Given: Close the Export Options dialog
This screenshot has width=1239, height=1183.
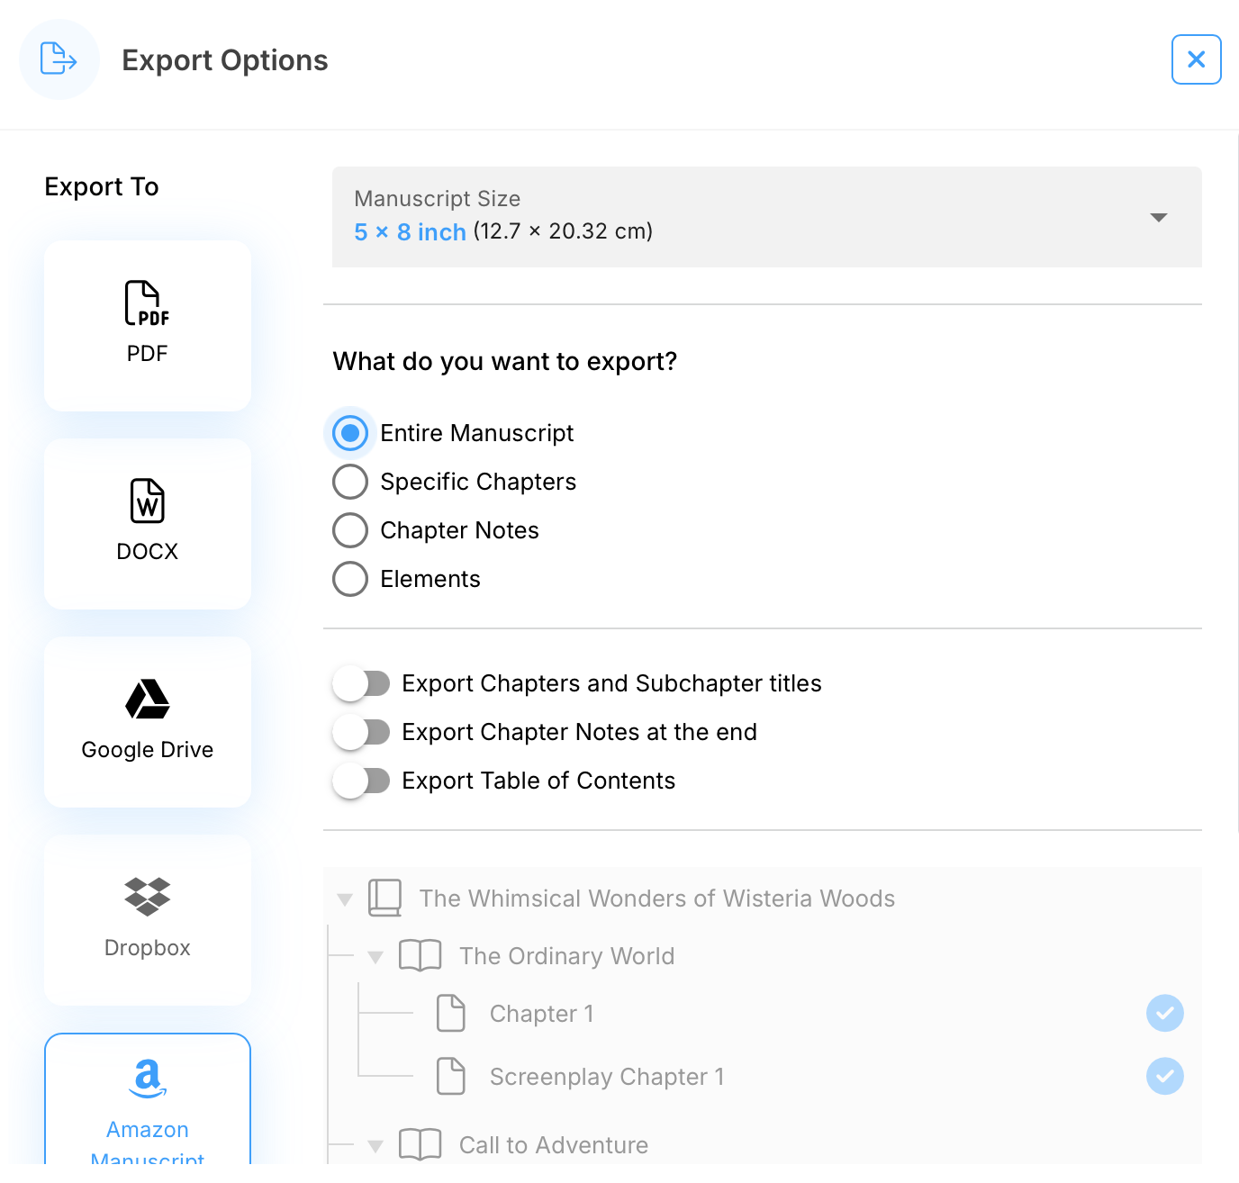Looking at the screenshot, I should point(1196,59).
